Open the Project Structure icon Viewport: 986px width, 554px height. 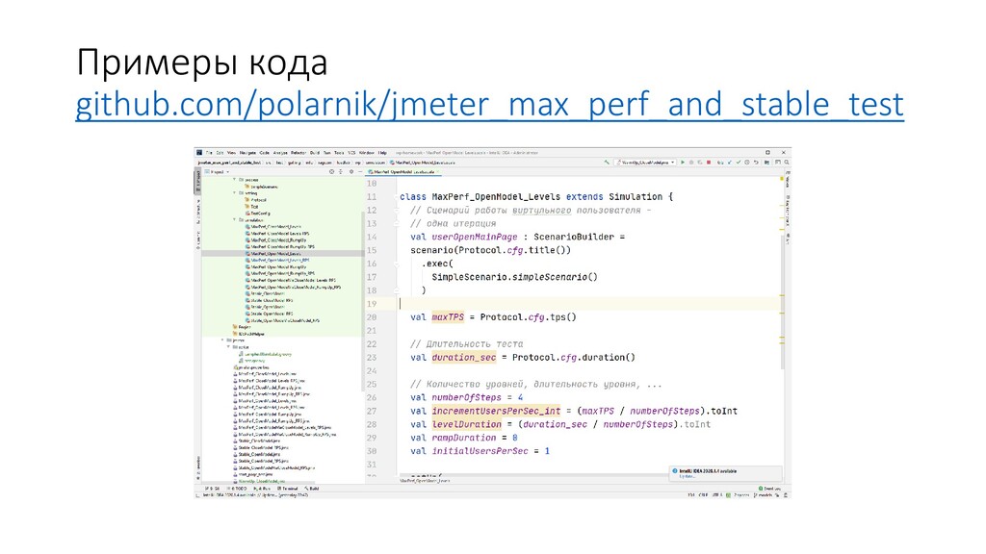click(x=766, y=162)
